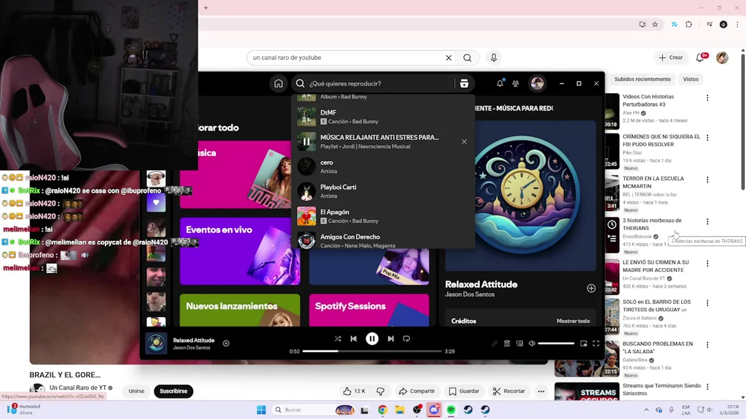The image size is (746, 419).
Task: Go to Spotify Home icon
Action: click(x=279, y=83)
